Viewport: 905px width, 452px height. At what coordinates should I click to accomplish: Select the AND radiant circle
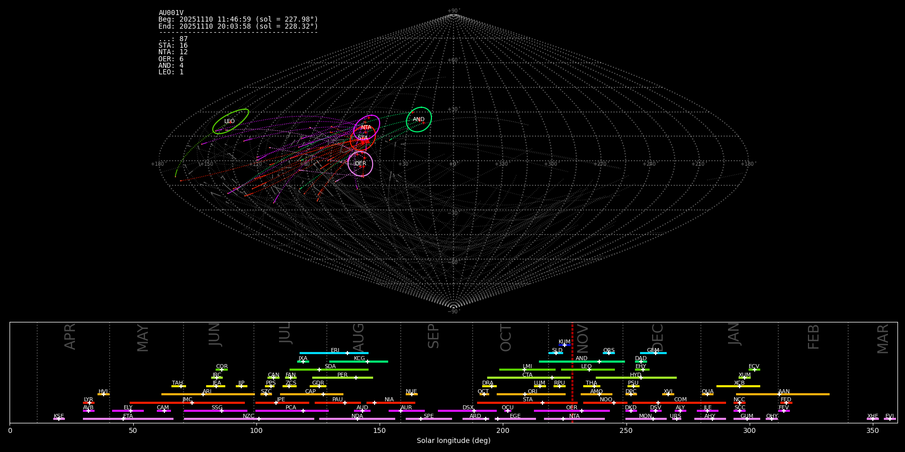(x=419, y=120)
